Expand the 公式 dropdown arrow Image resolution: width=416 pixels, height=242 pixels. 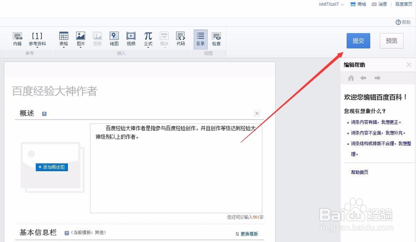148,48
